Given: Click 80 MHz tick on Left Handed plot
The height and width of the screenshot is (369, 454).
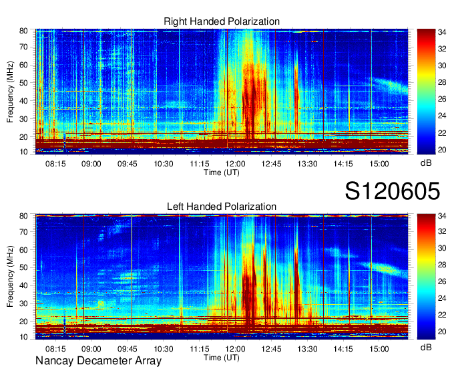Looking at the screenshot, I should pos(23,216).
